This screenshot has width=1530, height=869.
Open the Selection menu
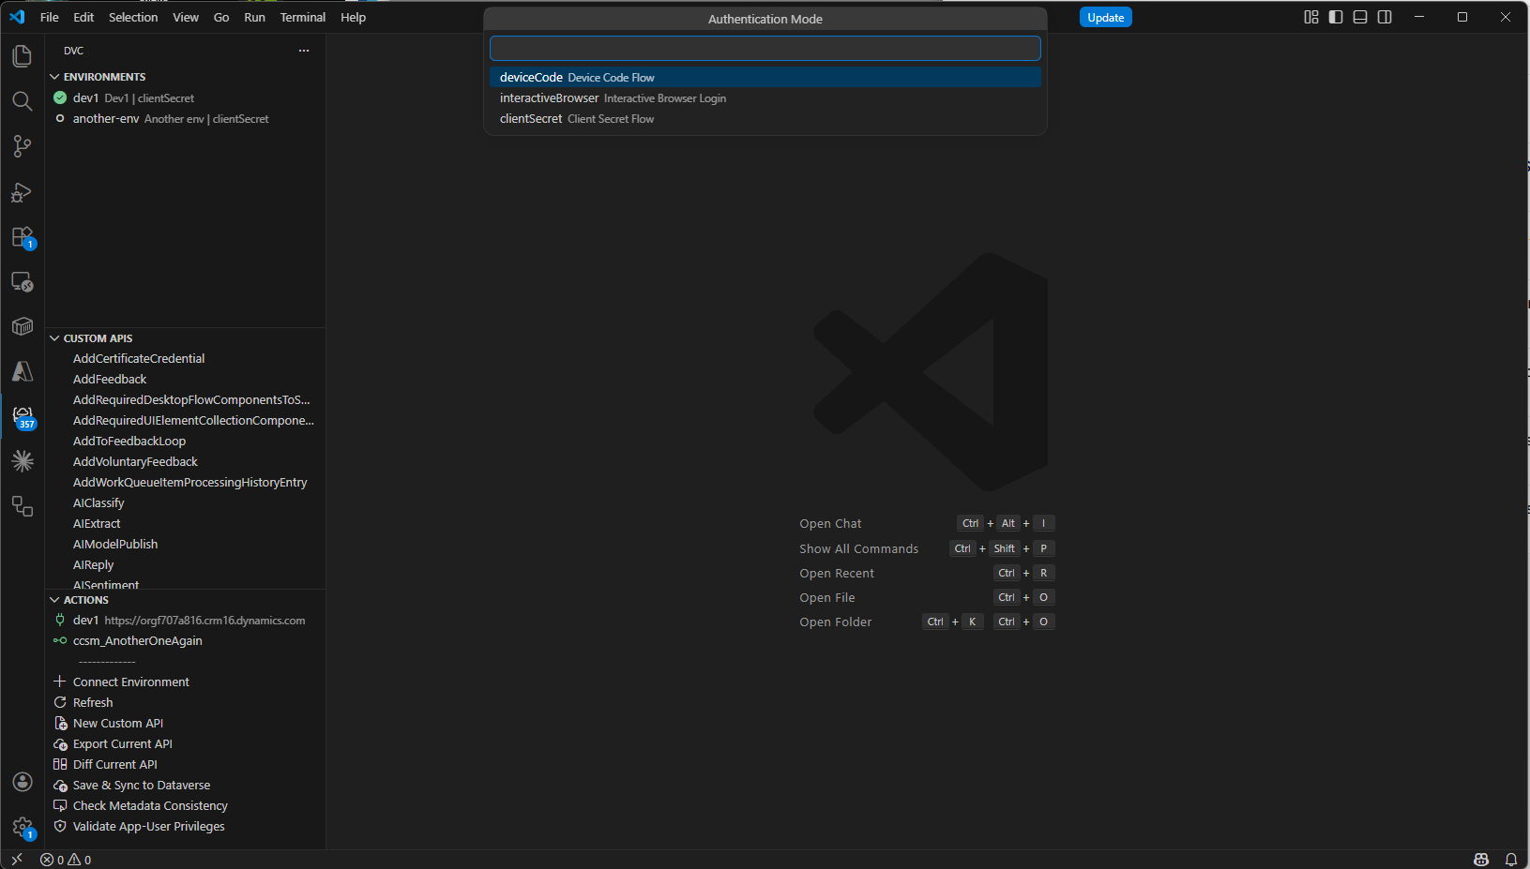133,17
